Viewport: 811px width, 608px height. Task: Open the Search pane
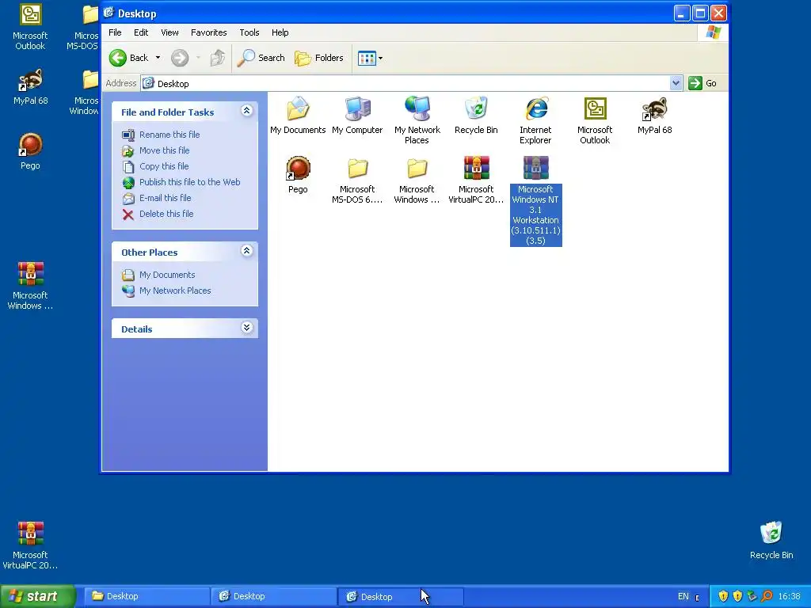[261, 58]
